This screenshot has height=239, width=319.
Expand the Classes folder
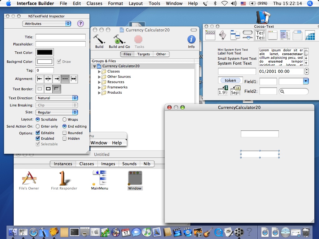pyautogui.click(x=99, y=72)
